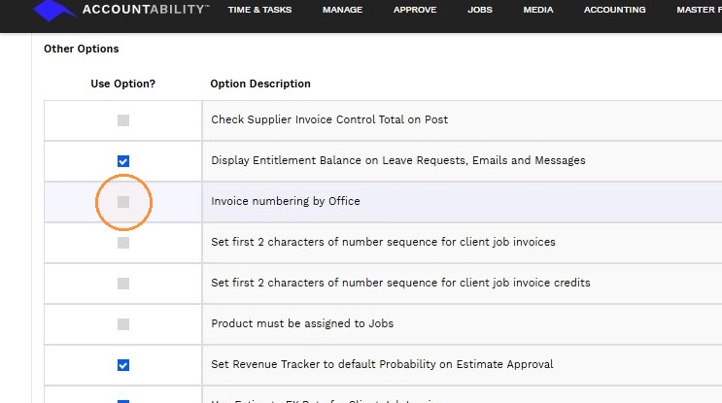Open the Time & Tasks menu

click(x=259, y=10)
